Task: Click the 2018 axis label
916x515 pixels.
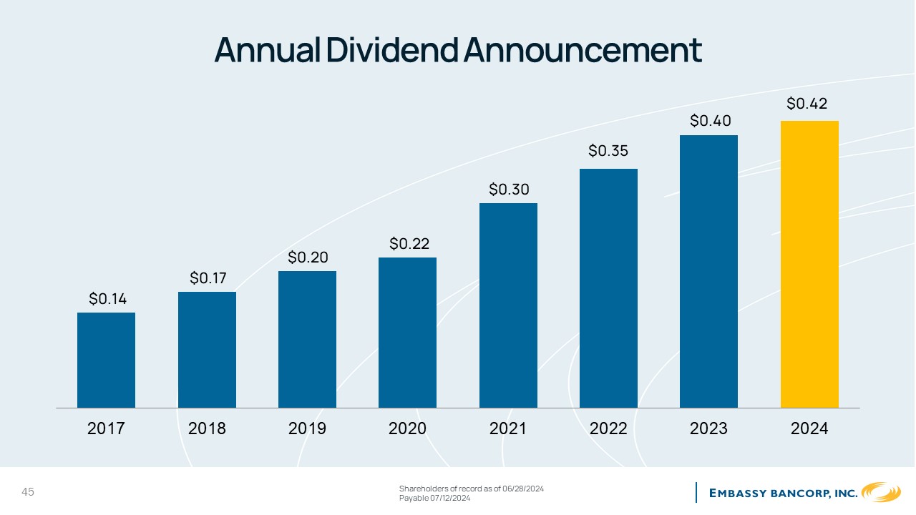Action: tap(207, 429)
